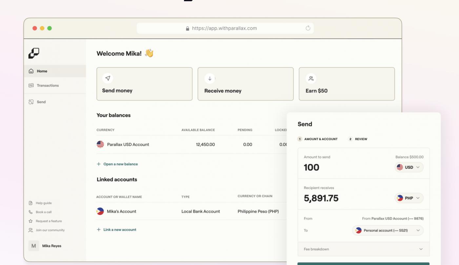The width and height of the screenshot is (459, 265).
Task: Click the Available Balance column header
Action: (198, 130)
